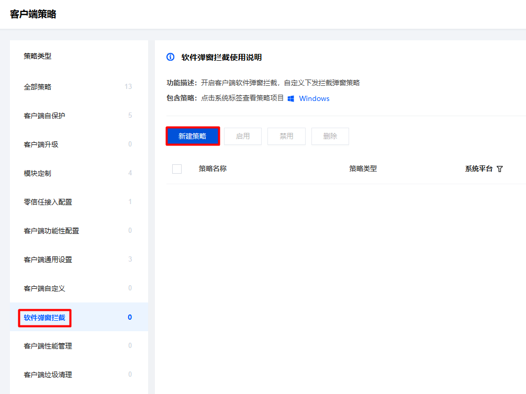Click the 禁用 button
The width and height of the screenshot is (526, 394).
click(286, 136)
